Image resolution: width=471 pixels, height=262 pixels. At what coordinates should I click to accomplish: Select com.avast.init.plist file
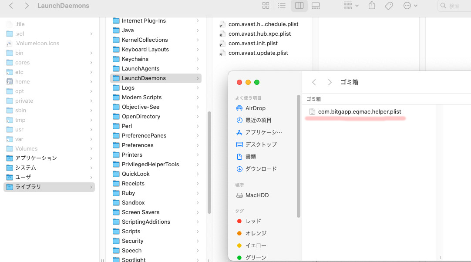(x=252, y=43)
